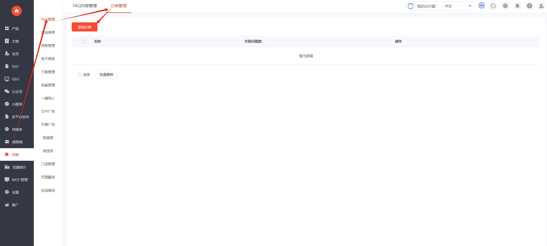Click the 批量删除 button
This screenshot has height=246, width=547.
(x=107, y=74)
